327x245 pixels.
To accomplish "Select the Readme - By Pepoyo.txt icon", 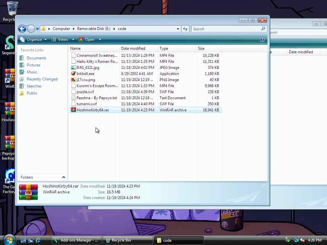I will pyautogui.click(x=73, y=98).
